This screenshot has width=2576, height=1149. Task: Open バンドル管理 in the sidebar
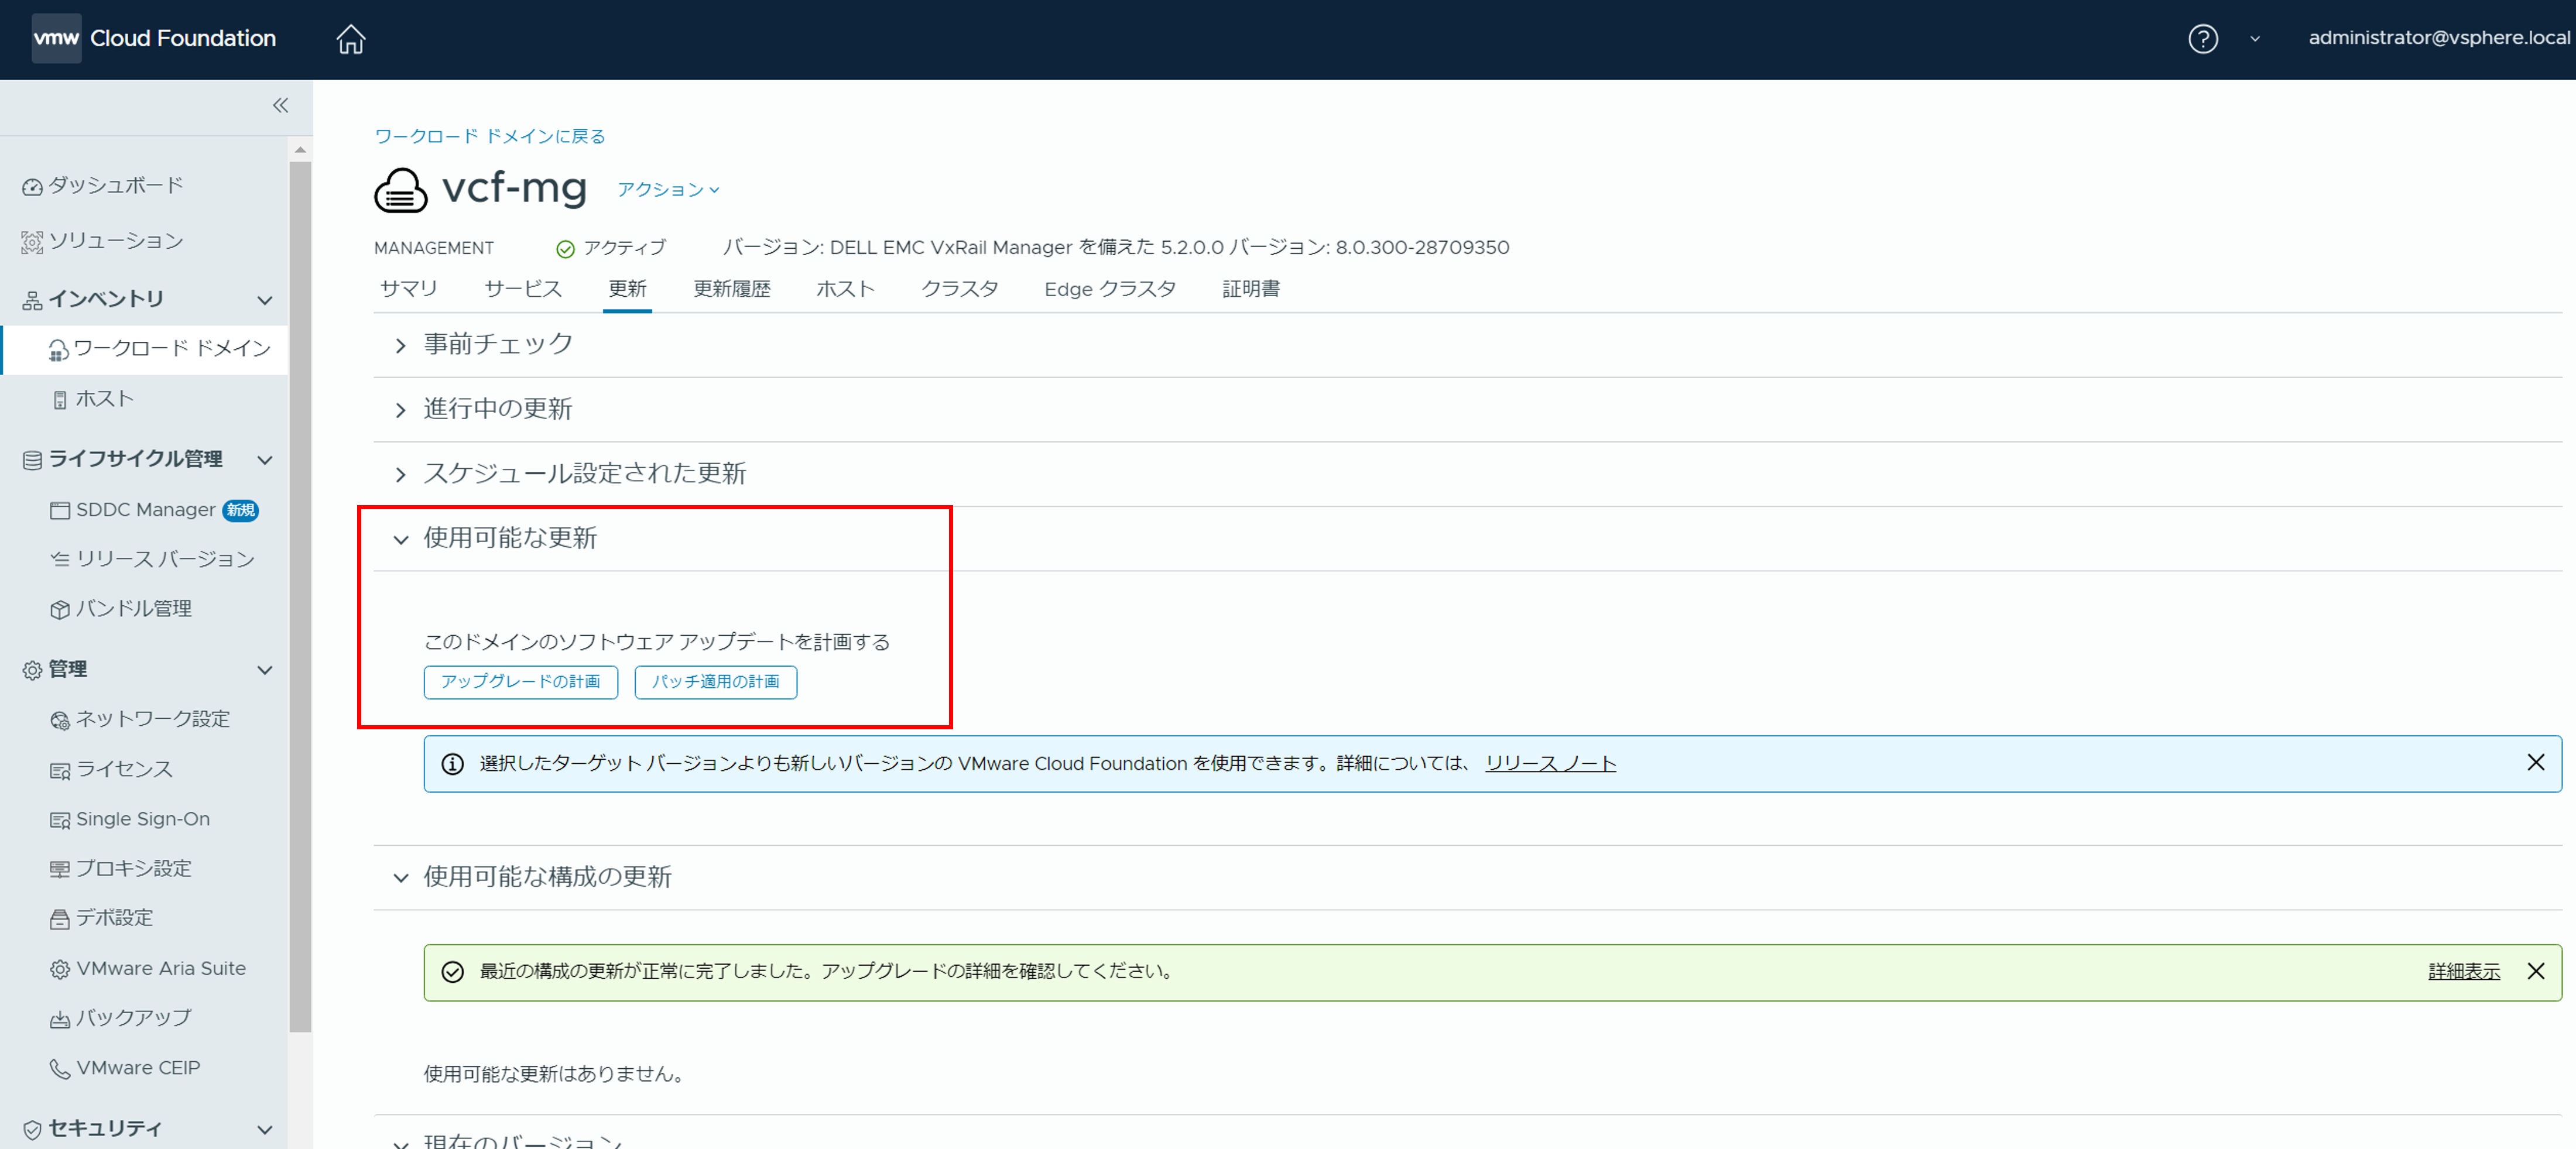[x=133, y=608]
